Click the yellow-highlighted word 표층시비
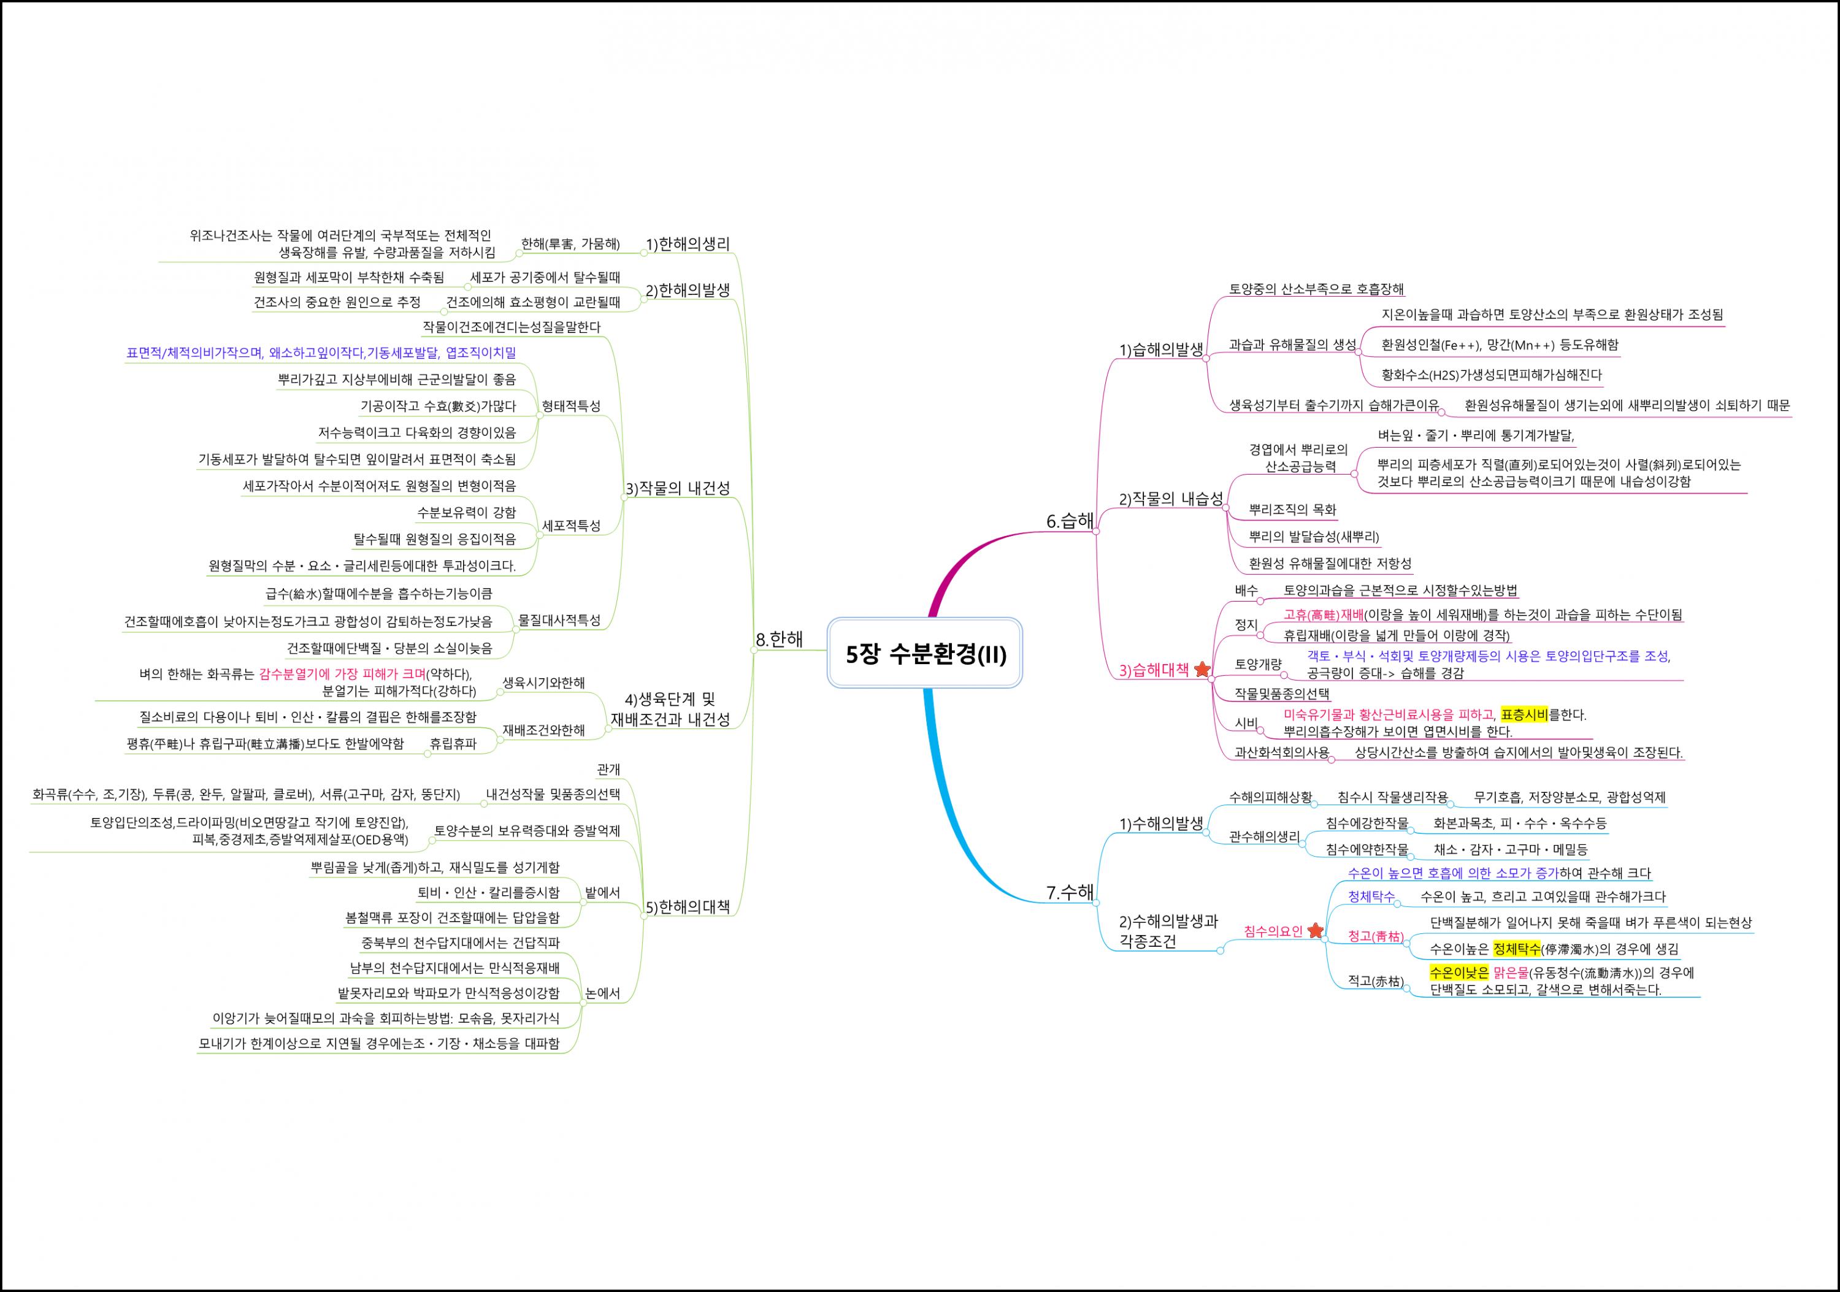 click(x=1524, y=714)
